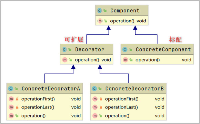Click the lock icon beside ConcreteDecoratorB operationLast()

pyautogui.click(x=101, y=107)
